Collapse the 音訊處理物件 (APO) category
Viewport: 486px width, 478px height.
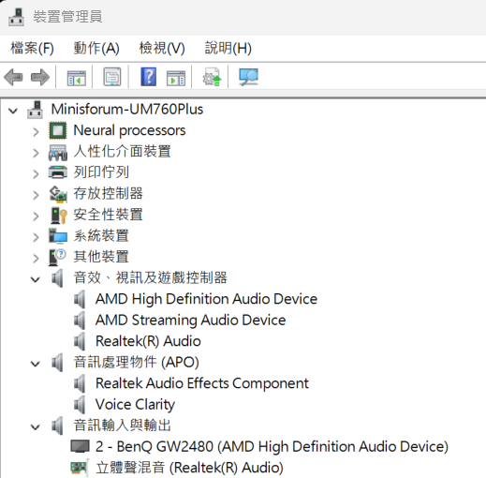36,364
